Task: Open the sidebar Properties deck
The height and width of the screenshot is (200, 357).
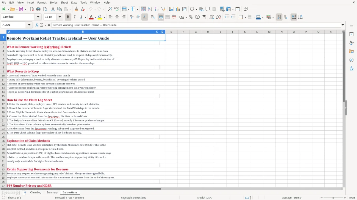Action: click(351, 34)
